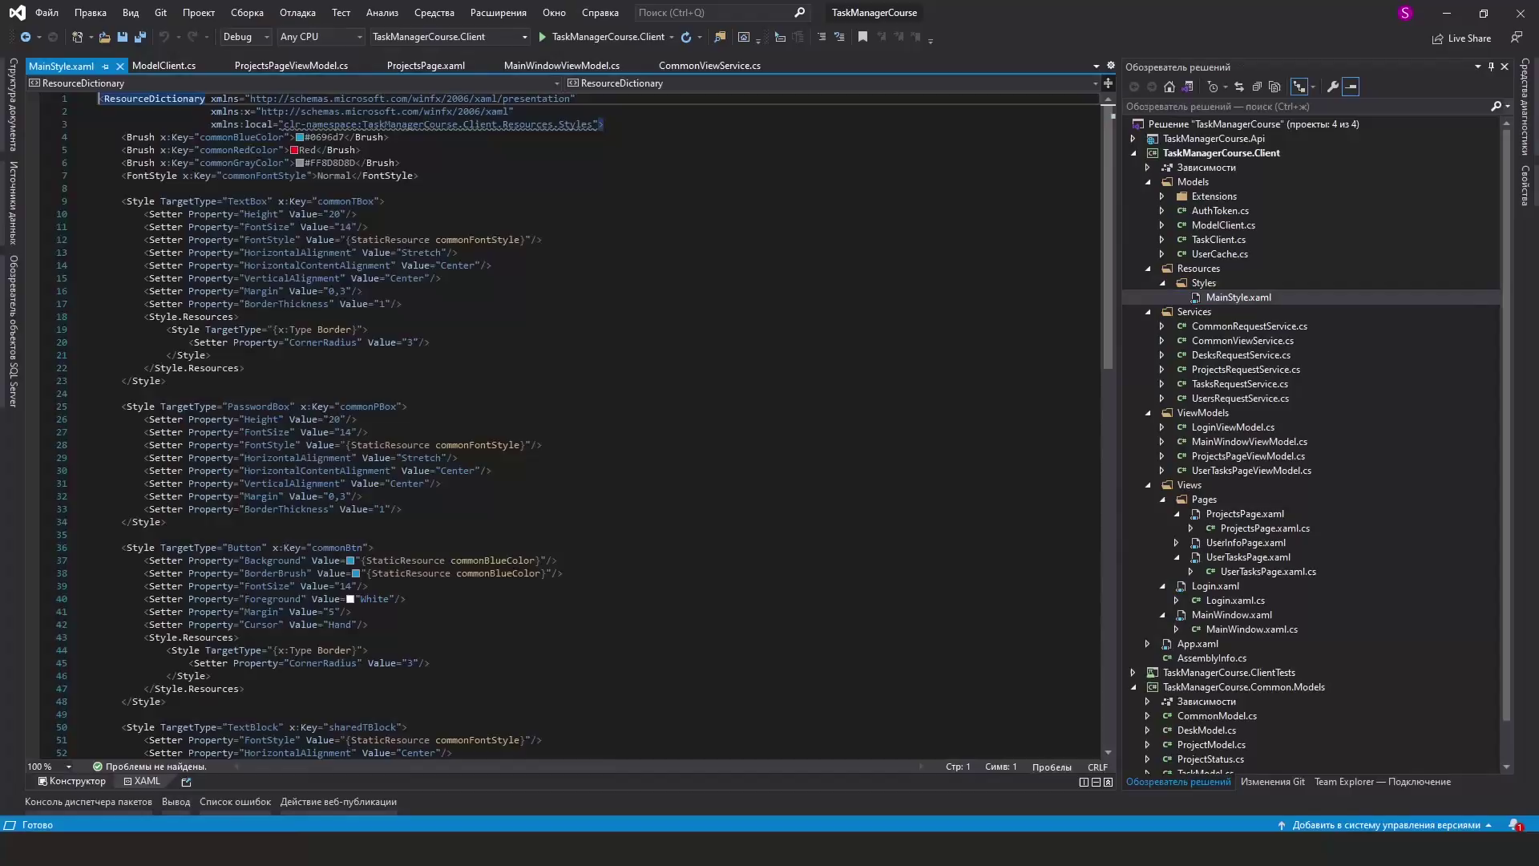The image size is (1539, 866).
Task: Close the MainStyle.xaml tab
Action: [119, 67]
